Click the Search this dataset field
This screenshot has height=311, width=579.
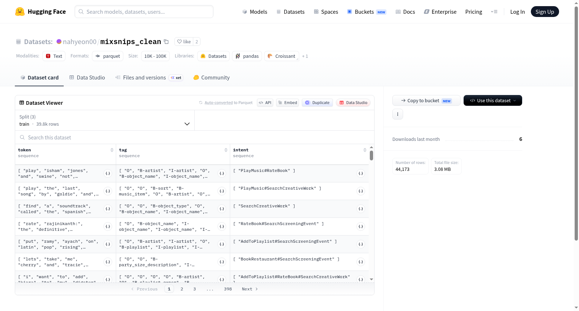coord(195,138)
